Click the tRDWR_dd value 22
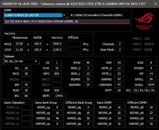The height and width of the screenshot is (130, 159). coord(151,113)
